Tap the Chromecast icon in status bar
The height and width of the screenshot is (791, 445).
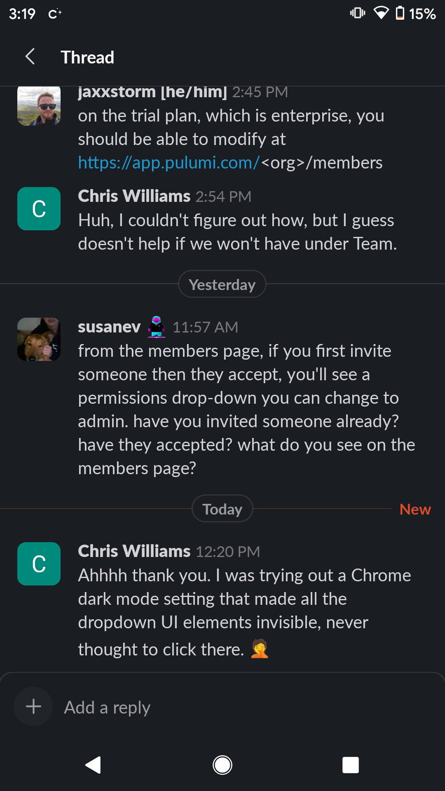55,14
